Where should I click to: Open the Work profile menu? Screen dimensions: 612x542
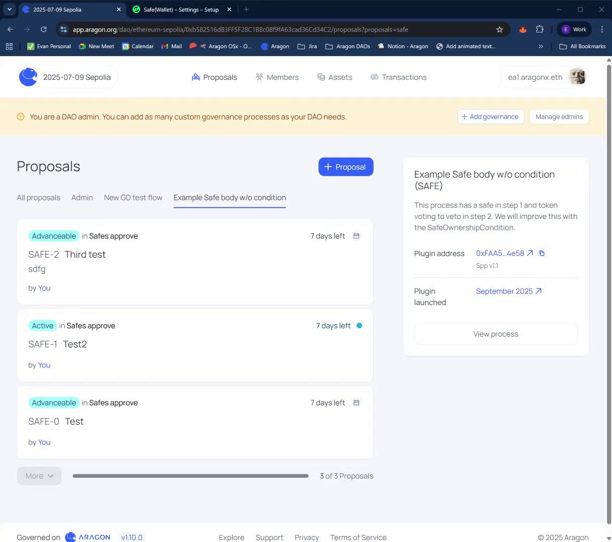coord(574,30)
